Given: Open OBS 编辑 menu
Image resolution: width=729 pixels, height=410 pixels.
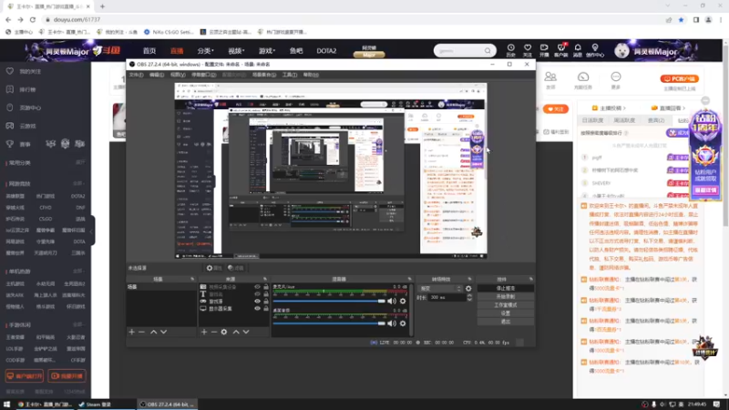Looking at the screenshot, I should (x=157, y=75).
